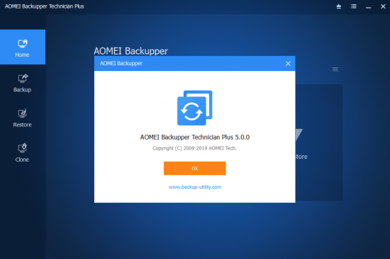
Task: Click the Technician Plus window title text
Action: coord(44,6)
